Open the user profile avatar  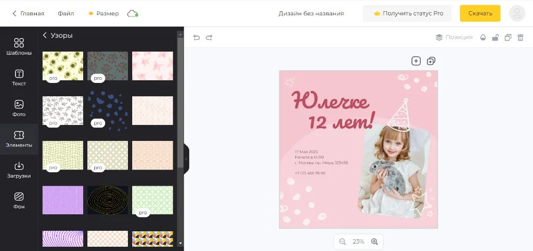pos(517,13)
